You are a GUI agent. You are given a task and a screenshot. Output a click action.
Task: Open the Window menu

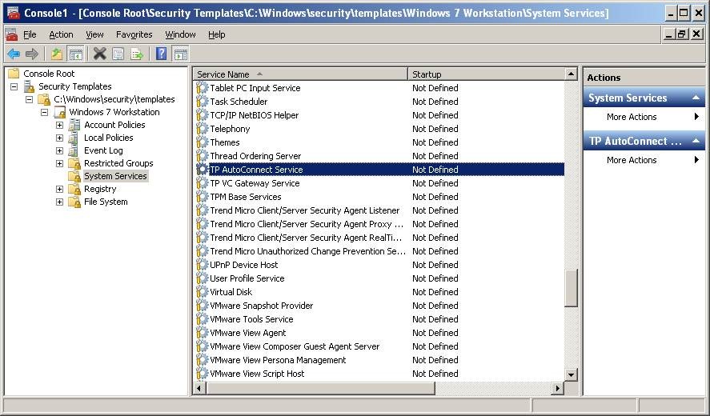(180, 34)
